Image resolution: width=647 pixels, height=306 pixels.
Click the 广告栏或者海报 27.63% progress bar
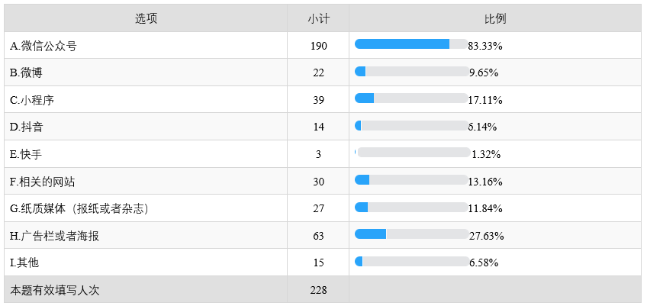point(411,234)
